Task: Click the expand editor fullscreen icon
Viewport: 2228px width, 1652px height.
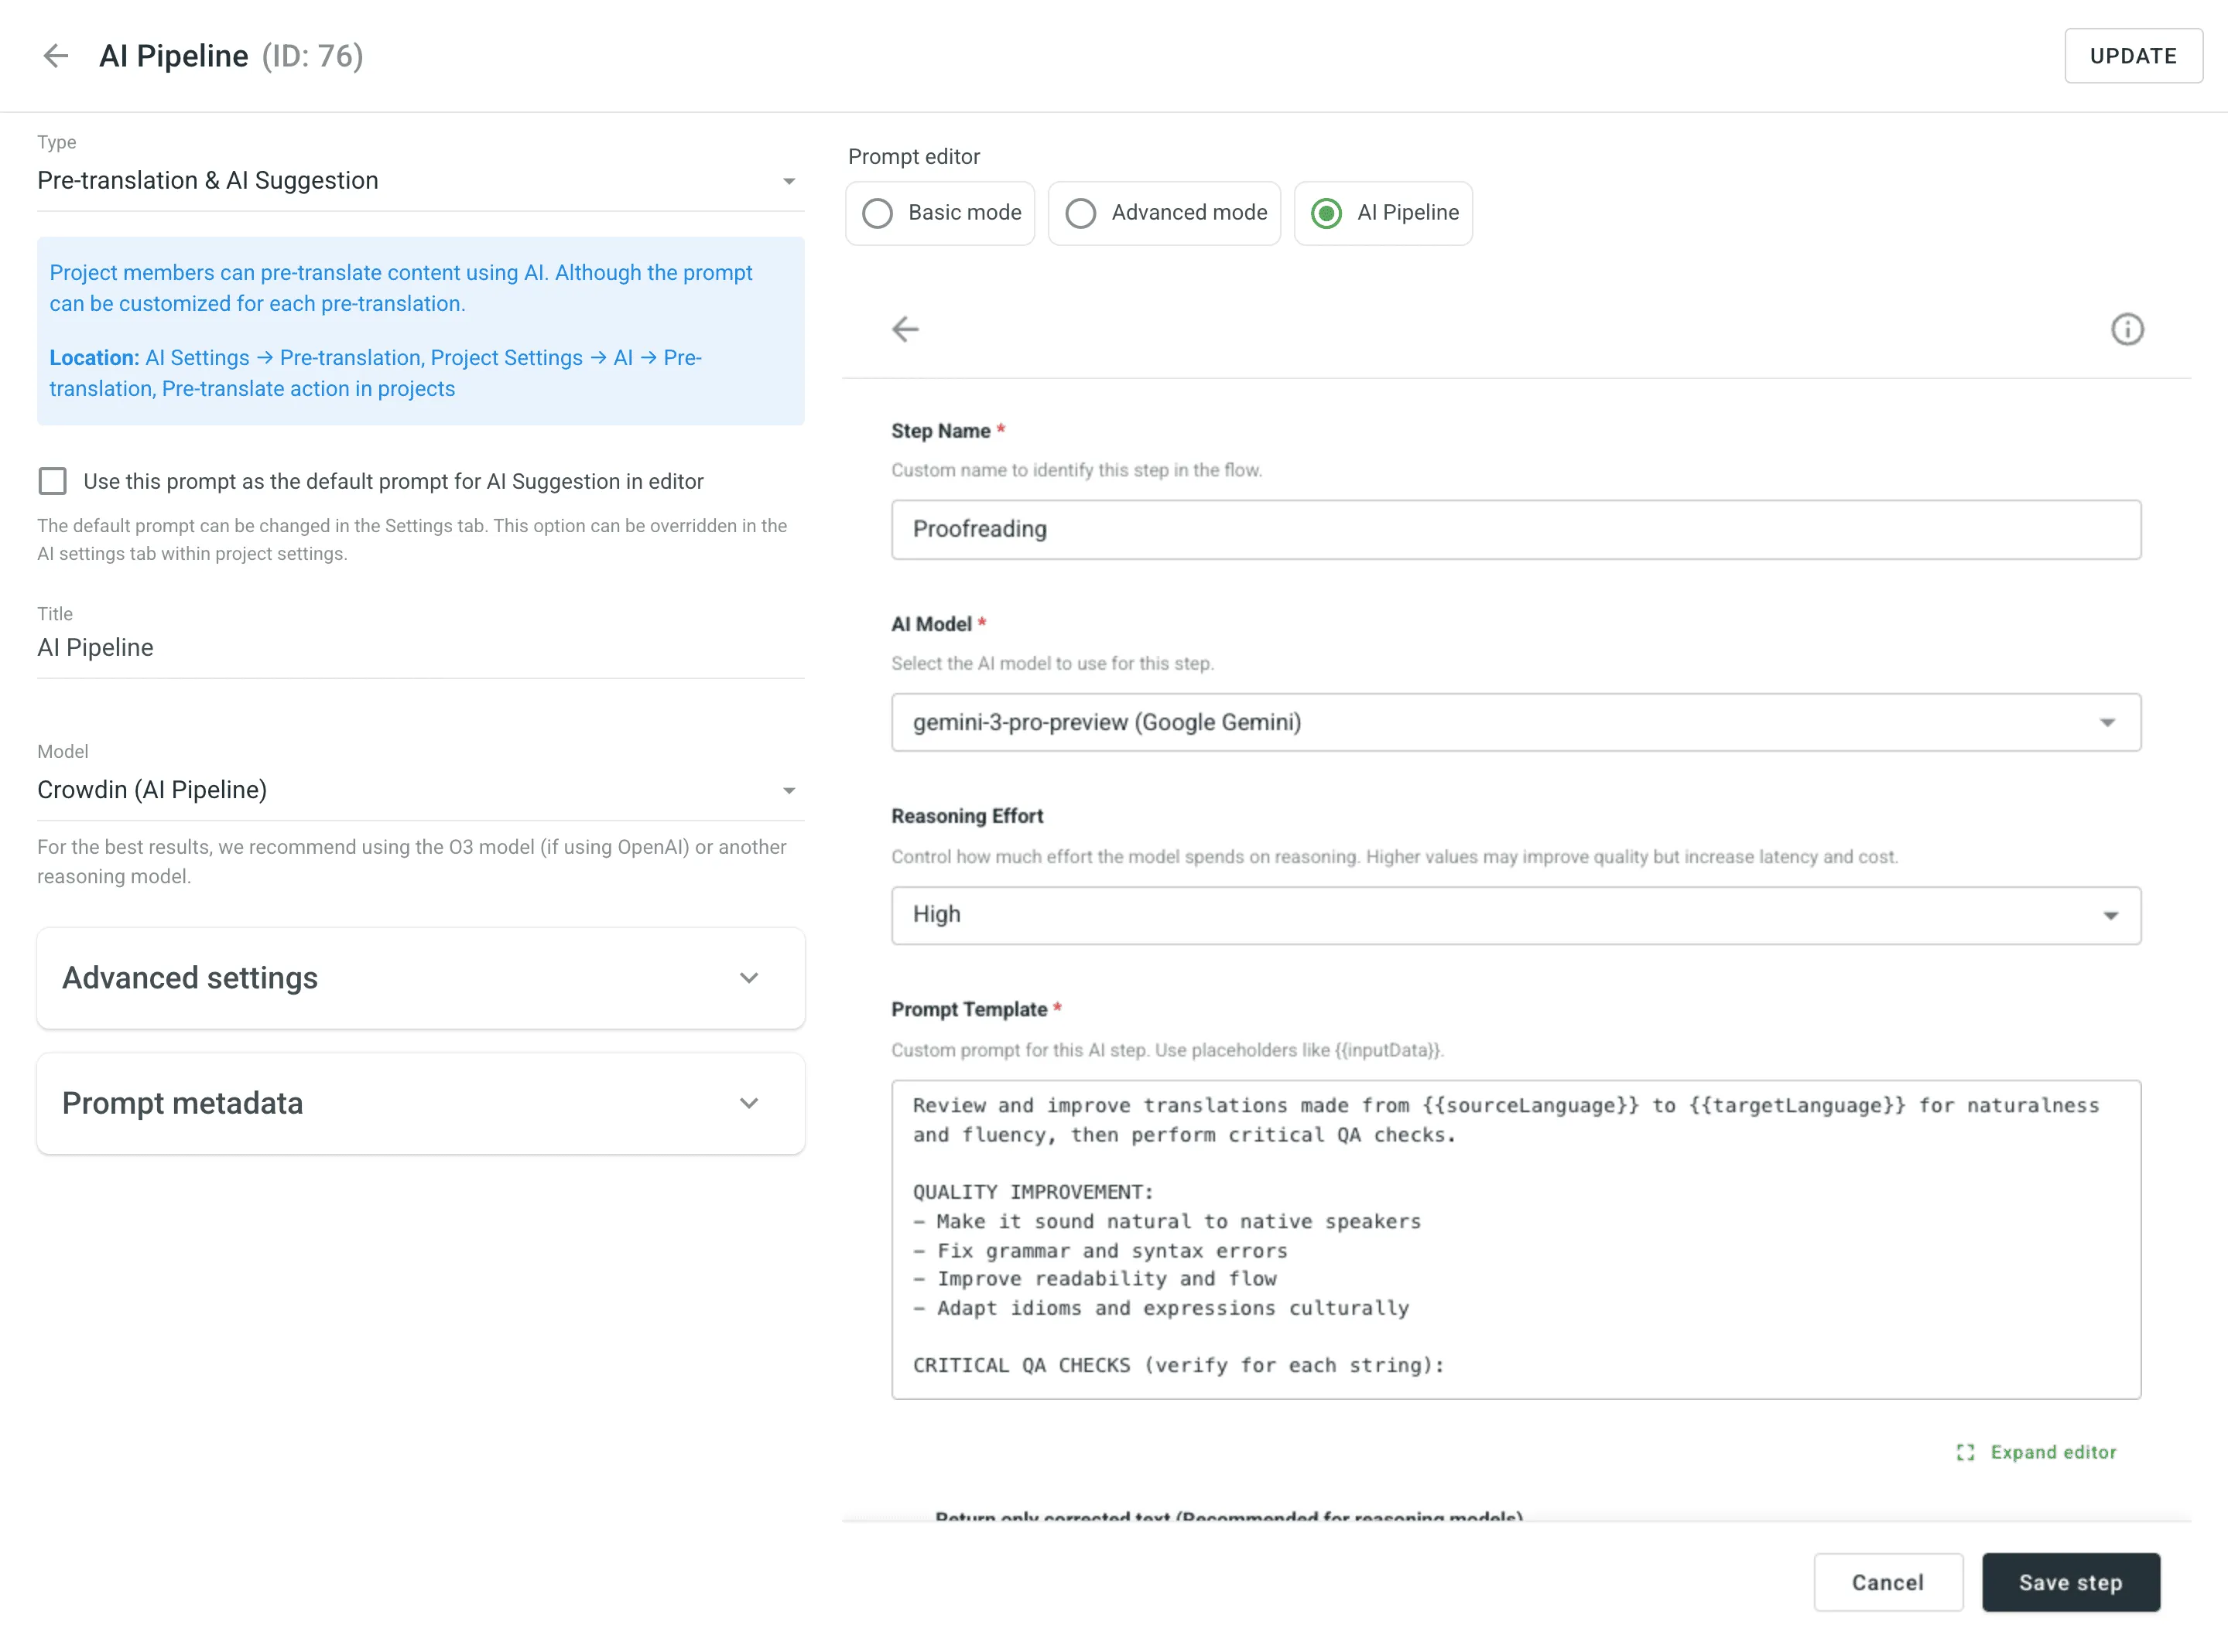Action: point(1965,1452)
